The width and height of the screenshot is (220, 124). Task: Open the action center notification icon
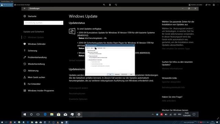coord(194,114)
